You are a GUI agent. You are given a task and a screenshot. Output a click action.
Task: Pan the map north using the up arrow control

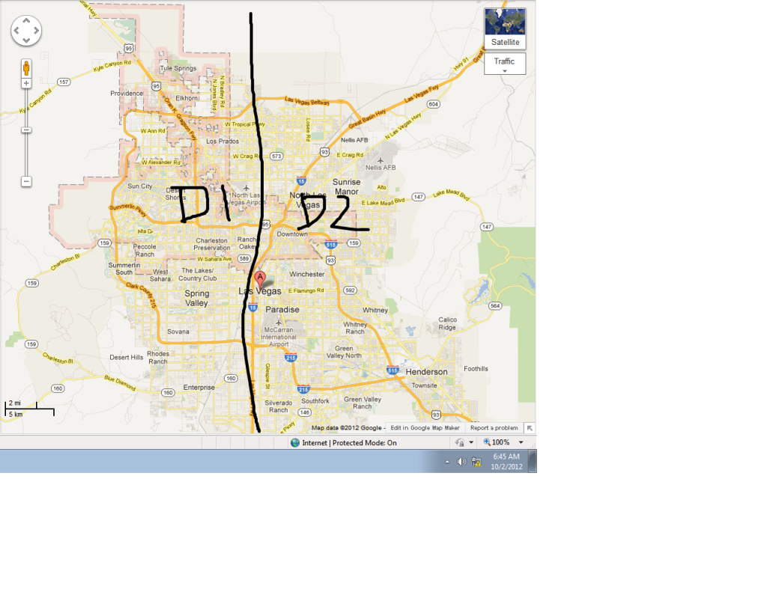tap(26, 19)
